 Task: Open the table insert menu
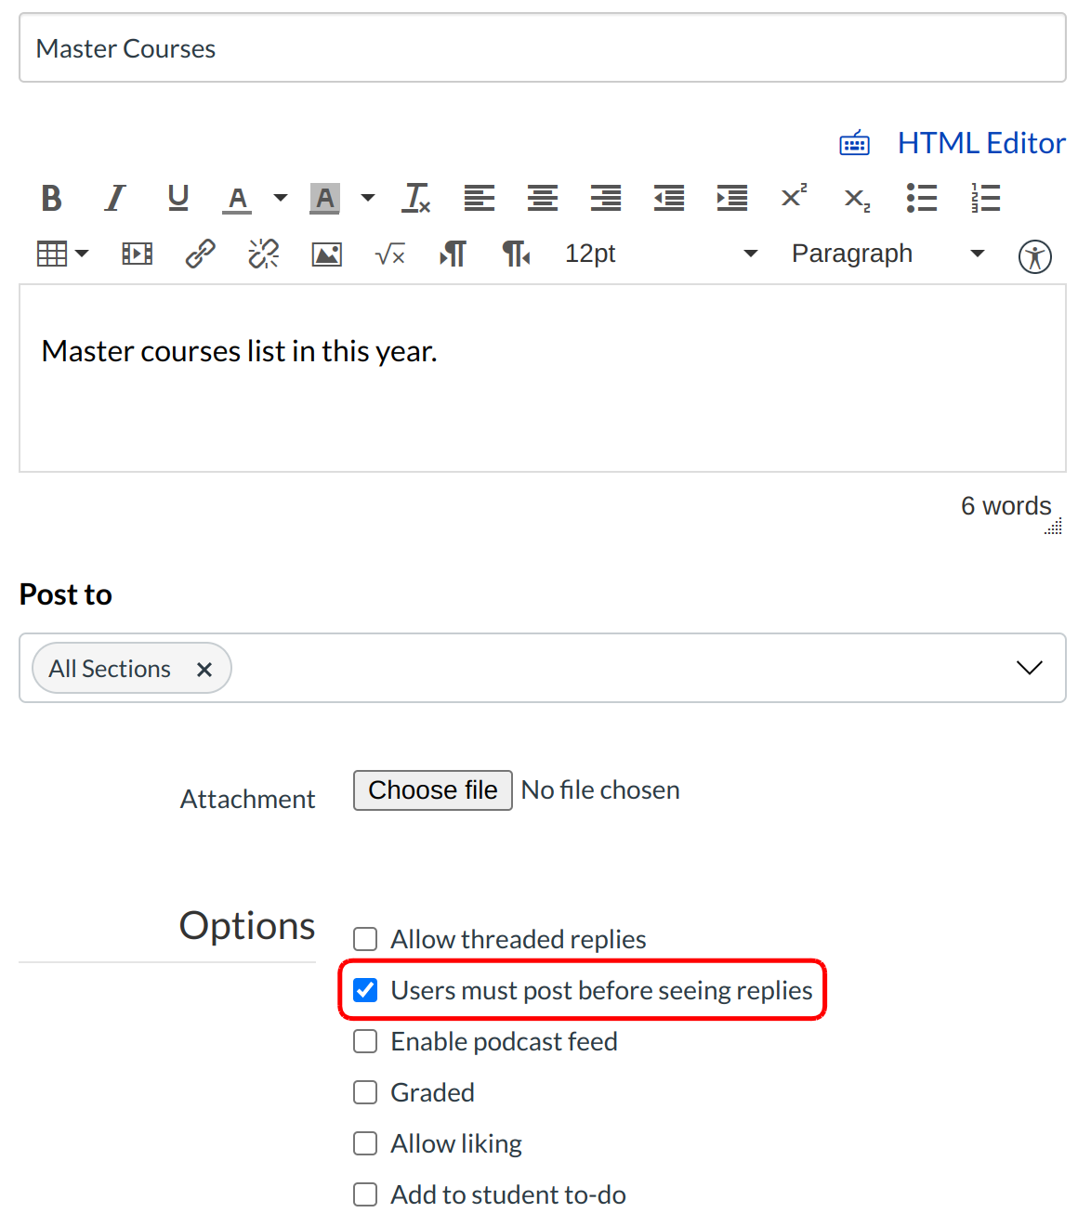[x=62, y=254]
